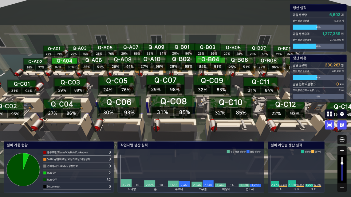
Task: Select the highlighted machine label Q-A04
Action: (x=65, y=61)
